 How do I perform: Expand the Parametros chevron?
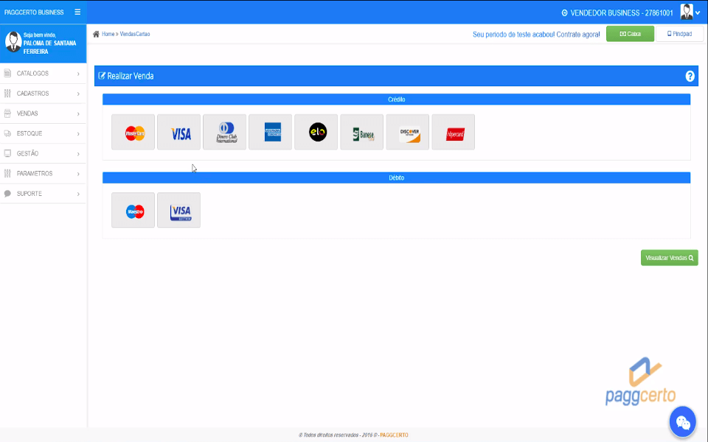pyautogui.click(x=79, y=174)
